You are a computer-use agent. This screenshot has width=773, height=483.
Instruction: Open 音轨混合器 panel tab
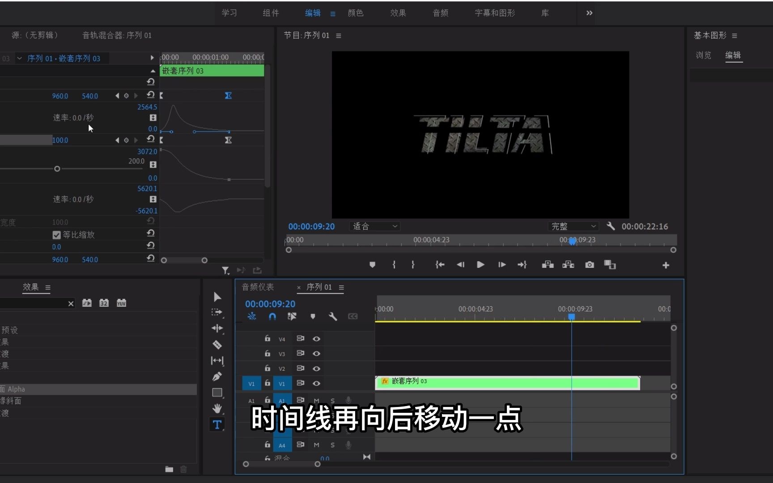117,35
